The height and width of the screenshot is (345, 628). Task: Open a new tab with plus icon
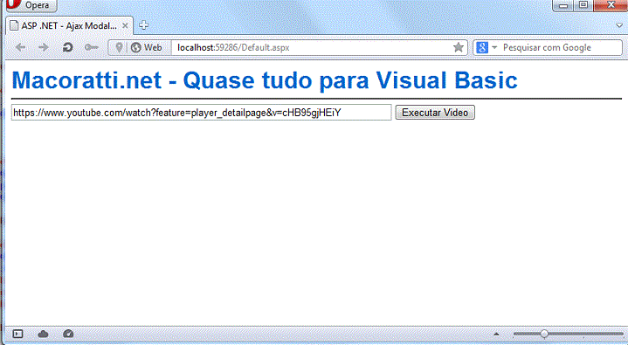point(143,25)
